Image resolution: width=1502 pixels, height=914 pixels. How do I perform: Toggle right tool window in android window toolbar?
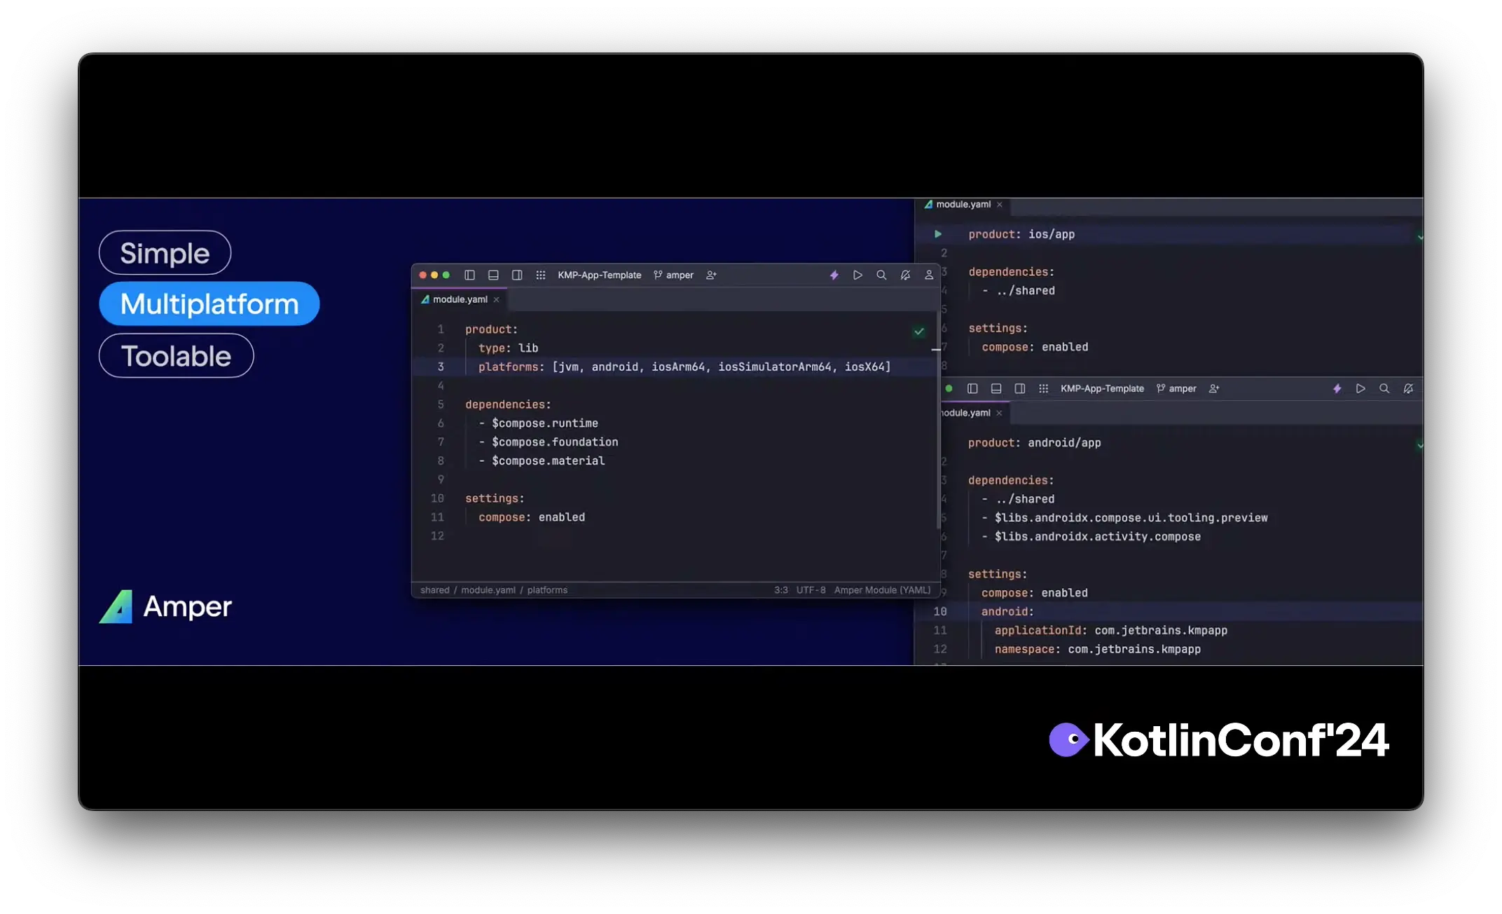[1020, 389]
